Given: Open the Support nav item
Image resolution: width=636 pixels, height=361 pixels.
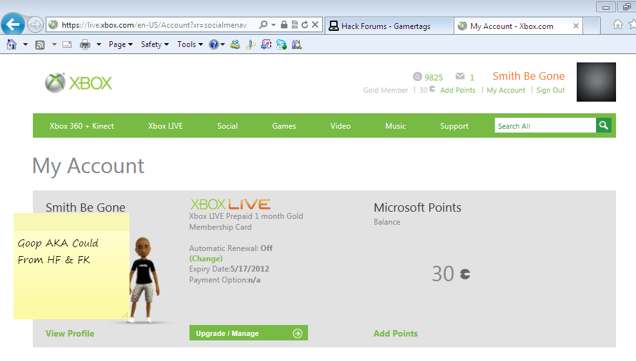Looking at the screenshot, I should [x=454, y=126].
